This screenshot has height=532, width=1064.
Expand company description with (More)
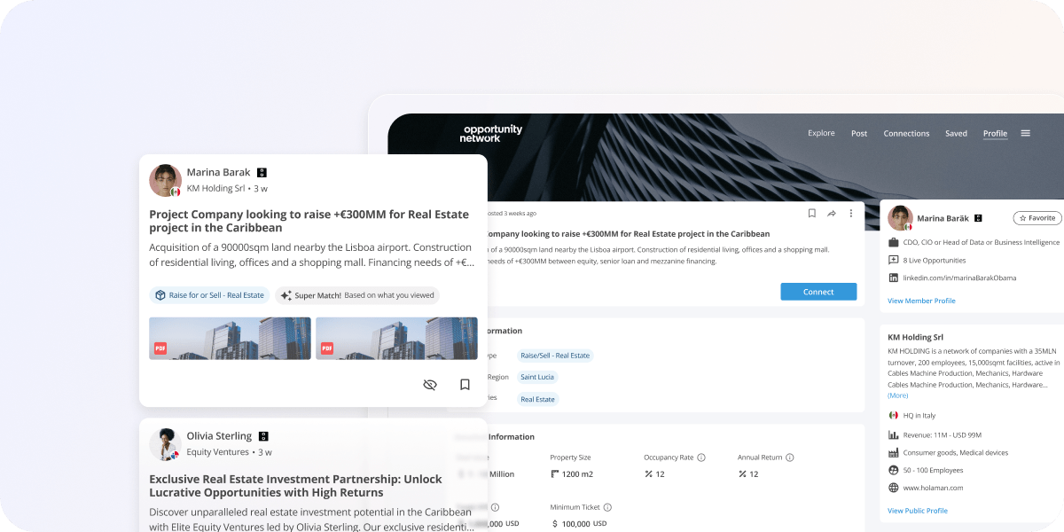coord(897,395)
